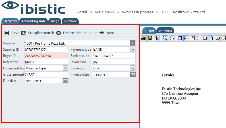The height and width of the screenshot is (128, 226).
Task: Click the print icon in image viewer toolbar
Action: 144,38
